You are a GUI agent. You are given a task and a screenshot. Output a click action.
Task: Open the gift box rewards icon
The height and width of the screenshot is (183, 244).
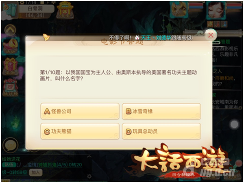(11, 66)
